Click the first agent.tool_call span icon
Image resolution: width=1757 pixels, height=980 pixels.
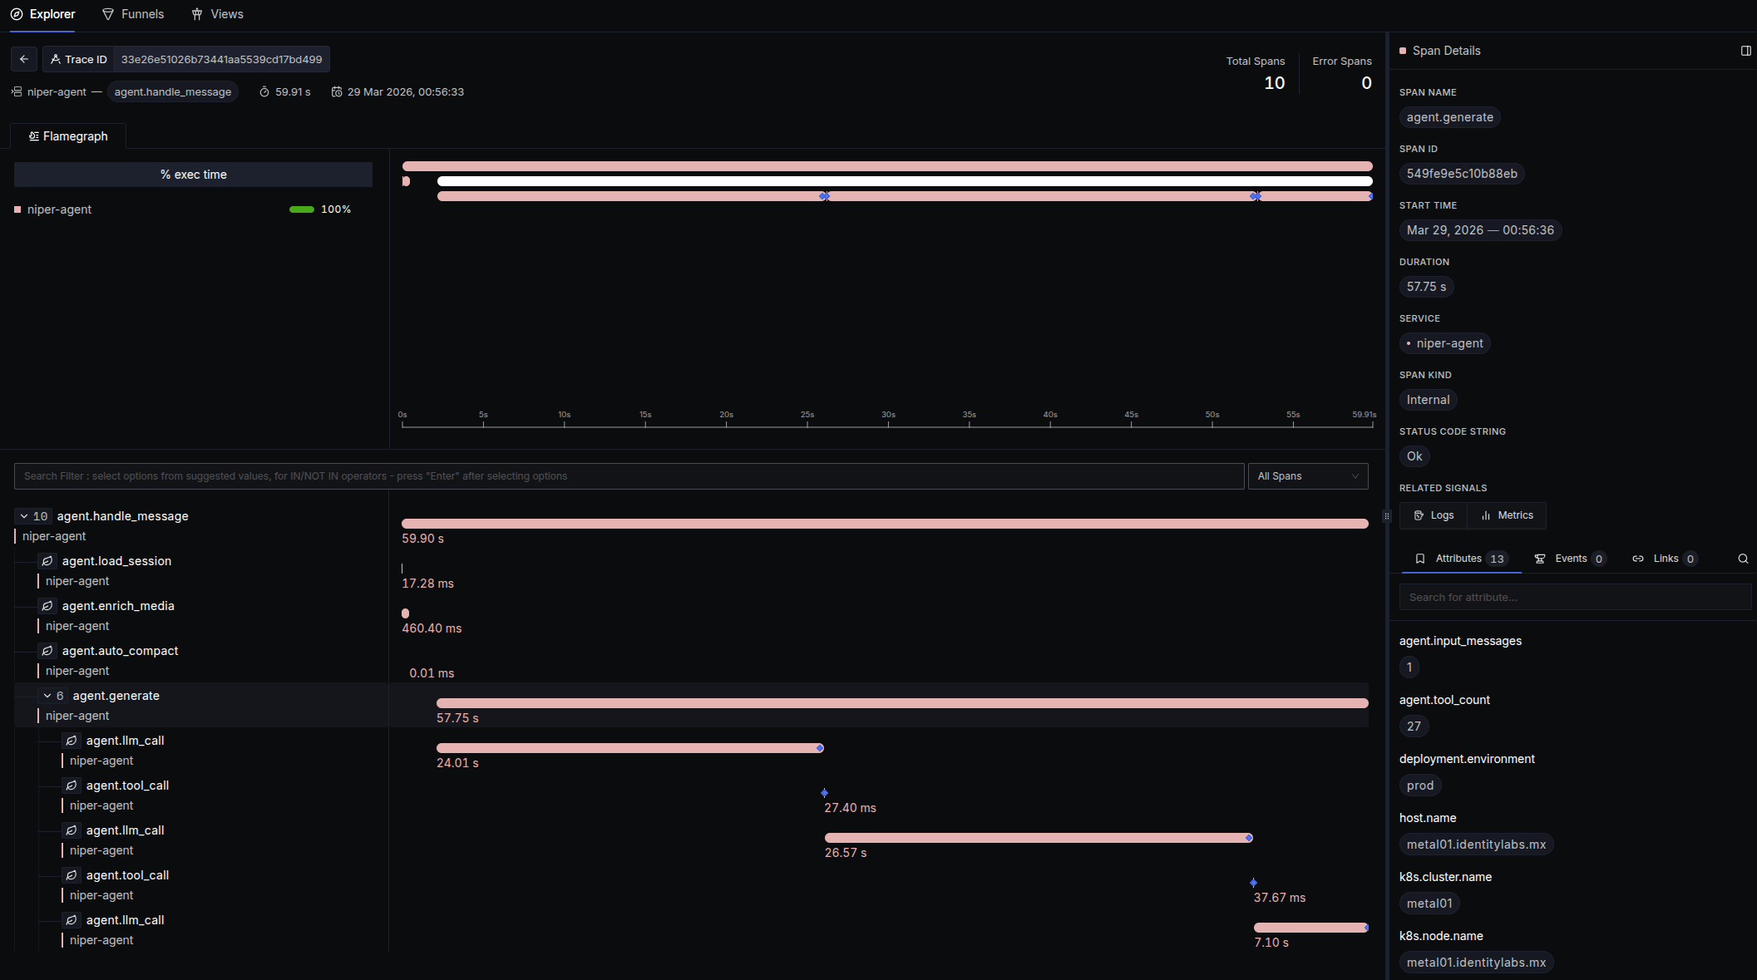tap(72, 785)
